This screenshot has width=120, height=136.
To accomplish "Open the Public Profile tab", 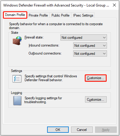I will [60, 15].
